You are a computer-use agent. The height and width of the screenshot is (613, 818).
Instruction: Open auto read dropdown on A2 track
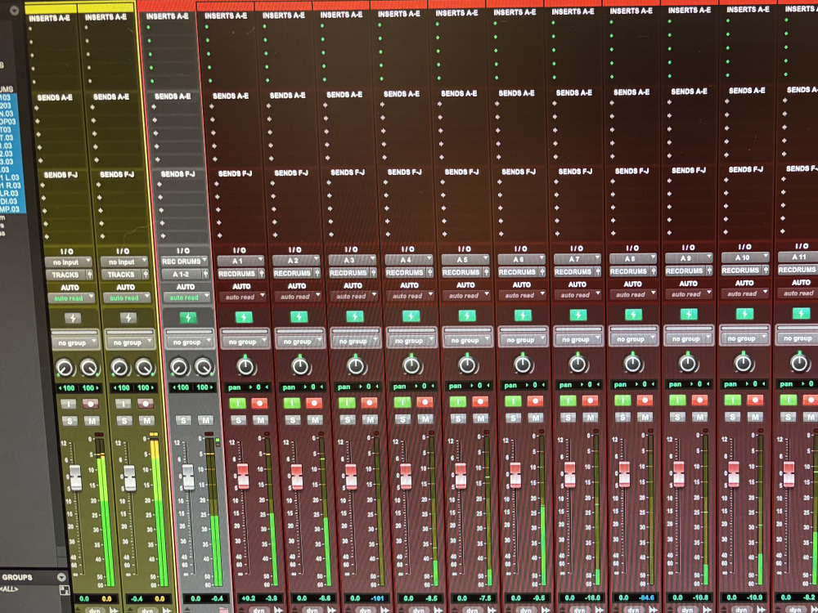coord(296,297)
